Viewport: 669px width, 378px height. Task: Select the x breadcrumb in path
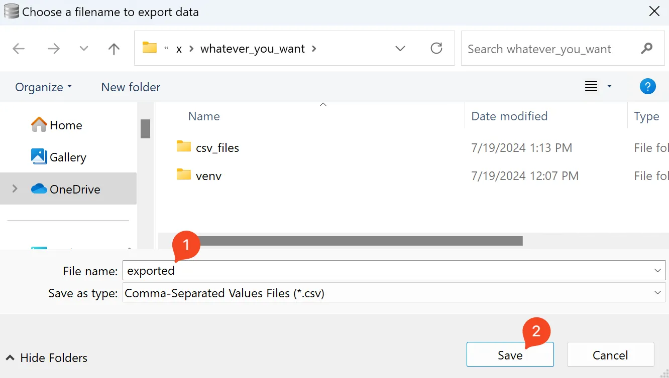pyautogui.click(x=179, y=49)
